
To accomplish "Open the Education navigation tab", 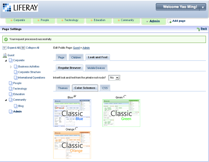I will [x=99, y=20].
